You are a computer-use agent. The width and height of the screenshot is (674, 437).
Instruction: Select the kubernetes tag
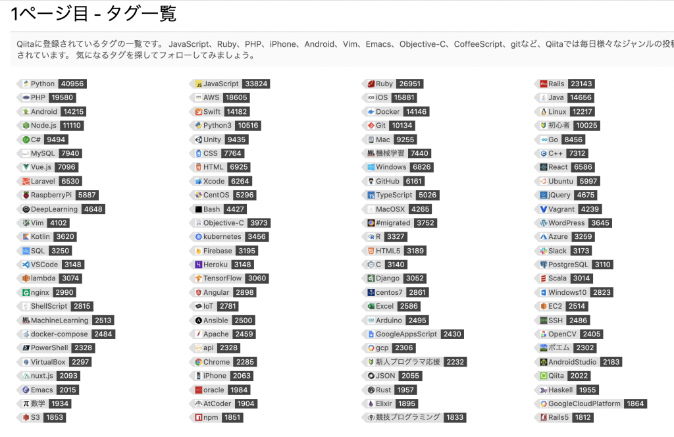coord(222,237)
